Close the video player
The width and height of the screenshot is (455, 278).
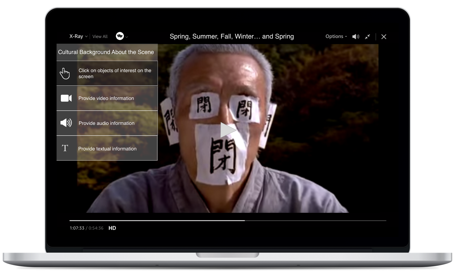pos(384,37)
